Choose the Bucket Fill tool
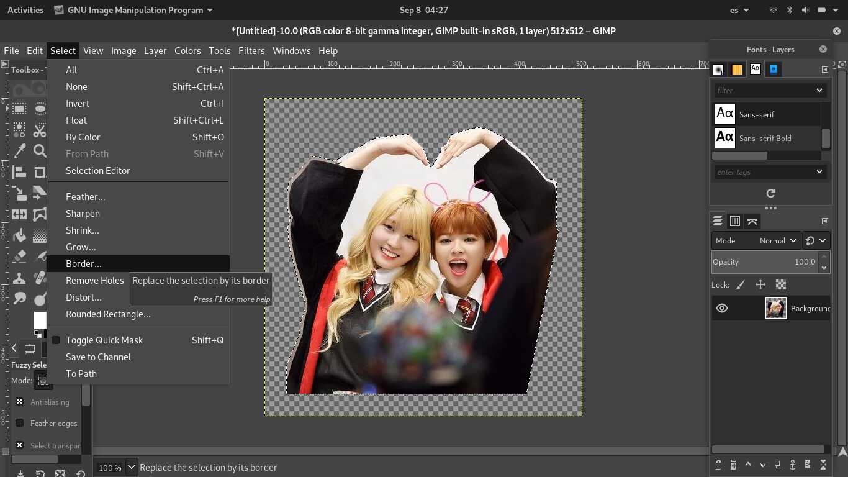Viewport: 848px width, 477px height. pyautogui.click(x=19, y=235)
